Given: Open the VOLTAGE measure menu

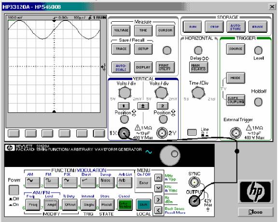Looking at the screenshot, I should pyautogui.click(x=121, y=30).
